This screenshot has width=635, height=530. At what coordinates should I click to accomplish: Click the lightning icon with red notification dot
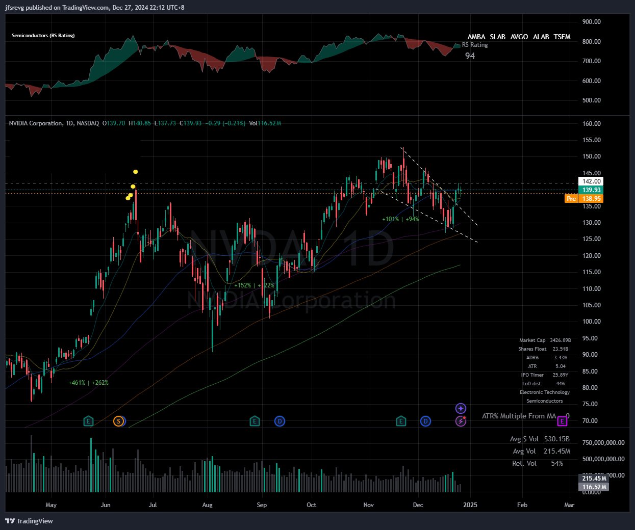460,421
